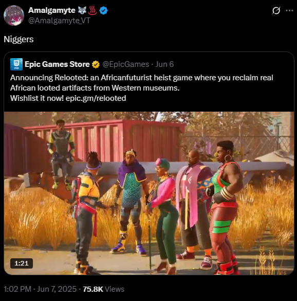Click the wolf emoji next to Amalgamyte
The width and height of the screenshot is (297, 301).
click(82, 10)
